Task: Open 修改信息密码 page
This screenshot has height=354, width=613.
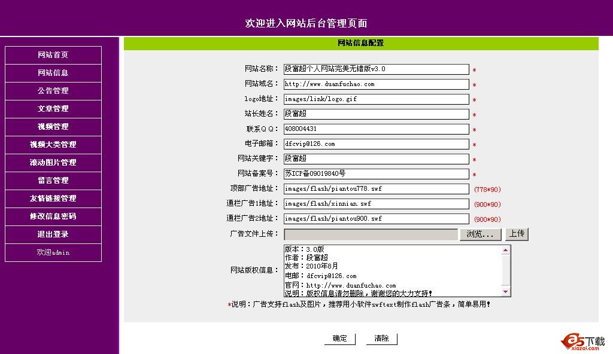Action: click(53, 217)
